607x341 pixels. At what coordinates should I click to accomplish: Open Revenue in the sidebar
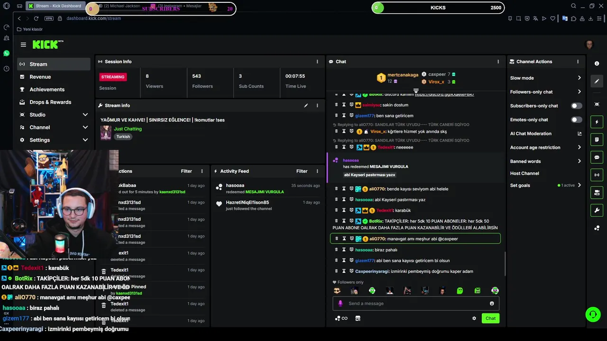pos(54,77)
